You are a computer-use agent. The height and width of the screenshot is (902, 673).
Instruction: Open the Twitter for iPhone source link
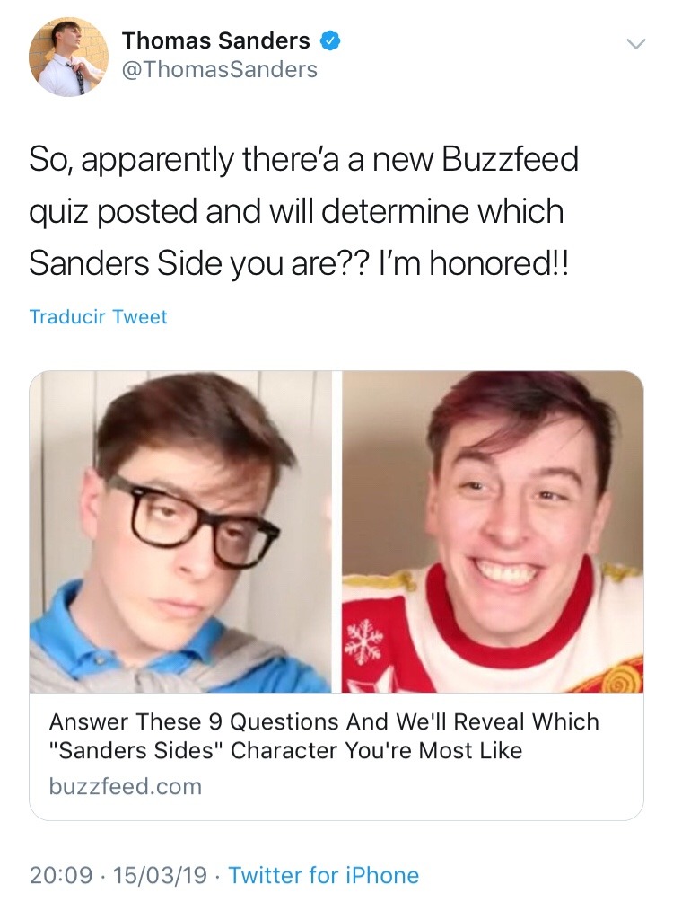click(x=324, y=875)
